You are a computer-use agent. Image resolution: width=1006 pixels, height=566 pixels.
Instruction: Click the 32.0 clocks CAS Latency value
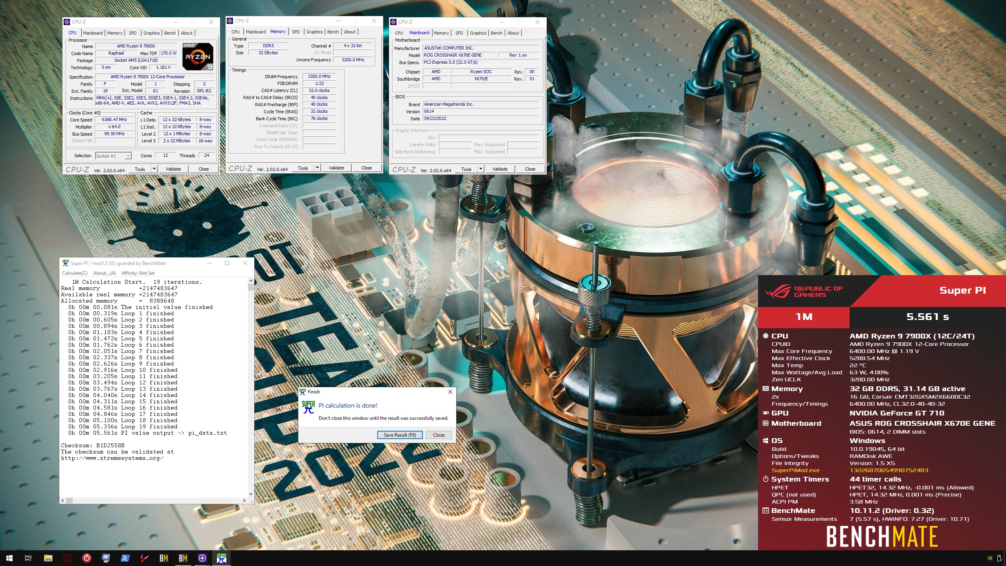click(x=319, y=90)
